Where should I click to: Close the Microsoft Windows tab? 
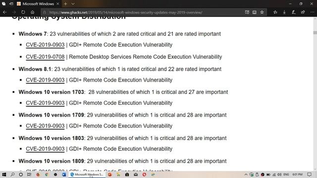pyautogui.click(x=58, y=4)
